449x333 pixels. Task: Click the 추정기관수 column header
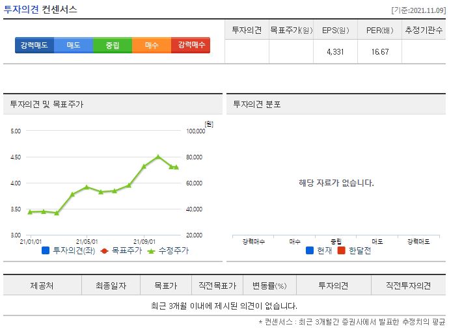click(x=424, y=30)
